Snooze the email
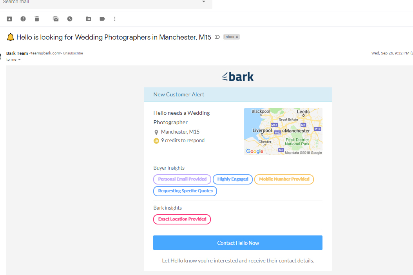Viewport: 413px width, 275px height. coord(69,18)
